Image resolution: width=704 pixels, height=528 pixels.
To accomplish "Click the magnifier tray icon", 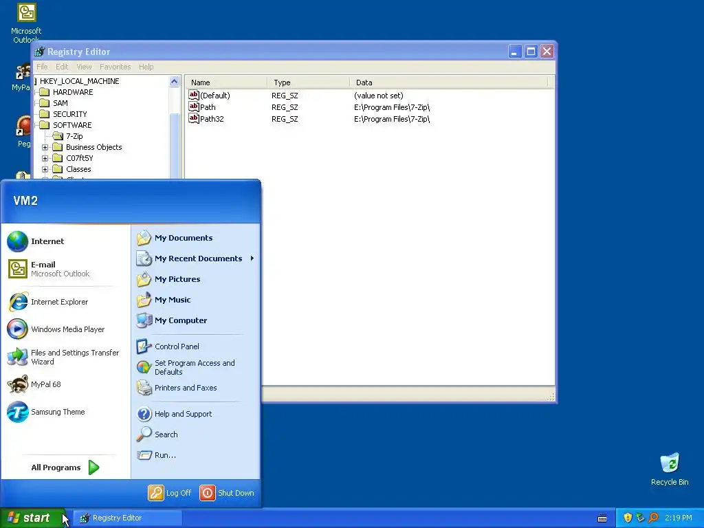I will click(x=653, y=518).
